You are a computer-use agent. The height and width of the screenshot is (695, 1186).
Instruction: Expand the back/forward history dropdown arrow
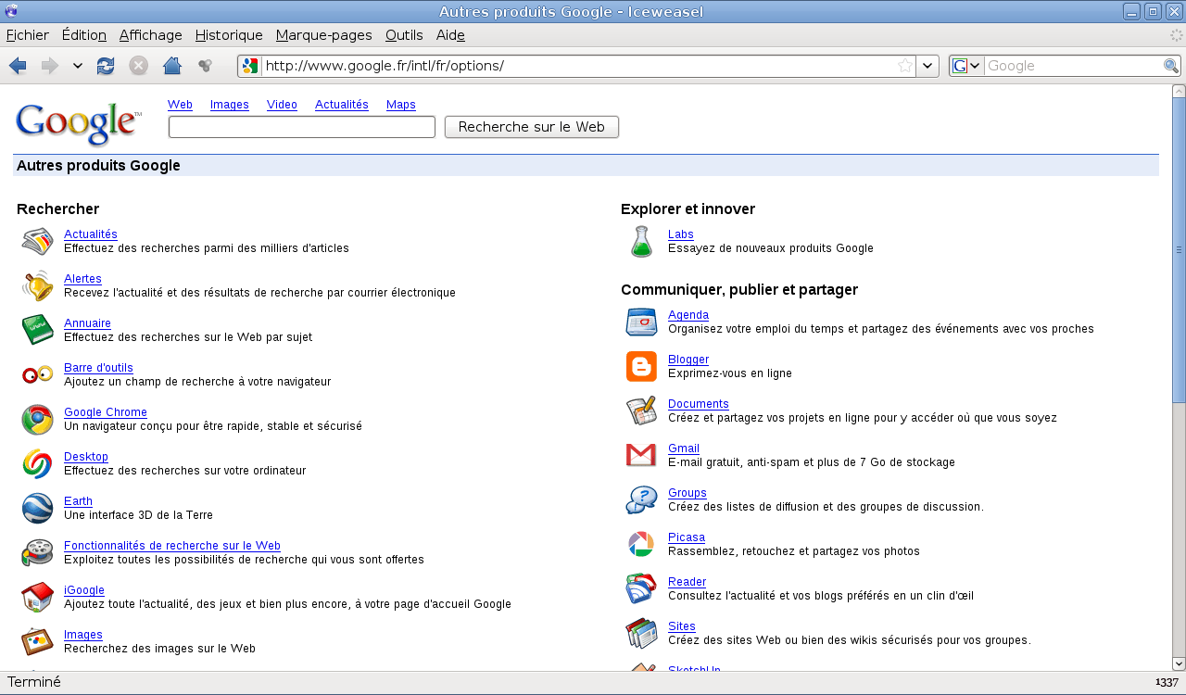(x=78, y=66)
